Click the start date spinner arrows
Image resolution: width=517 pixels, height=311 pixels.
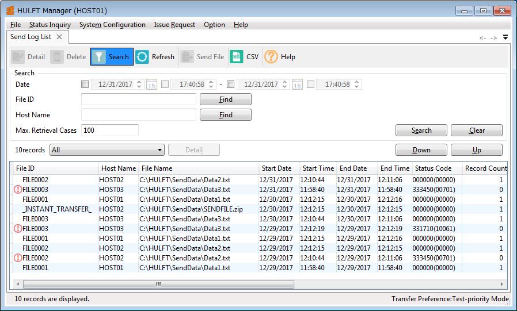pyautogui.click(x=139, y=85)
